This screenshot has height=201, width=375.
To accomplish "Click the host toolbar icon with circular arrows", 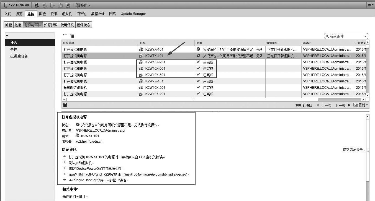I will pos(68,5).
